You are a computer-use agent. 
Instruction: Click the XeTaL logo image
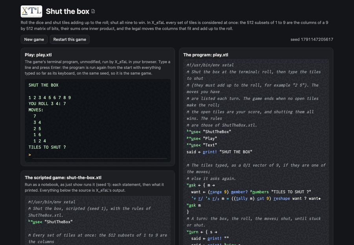31,11
